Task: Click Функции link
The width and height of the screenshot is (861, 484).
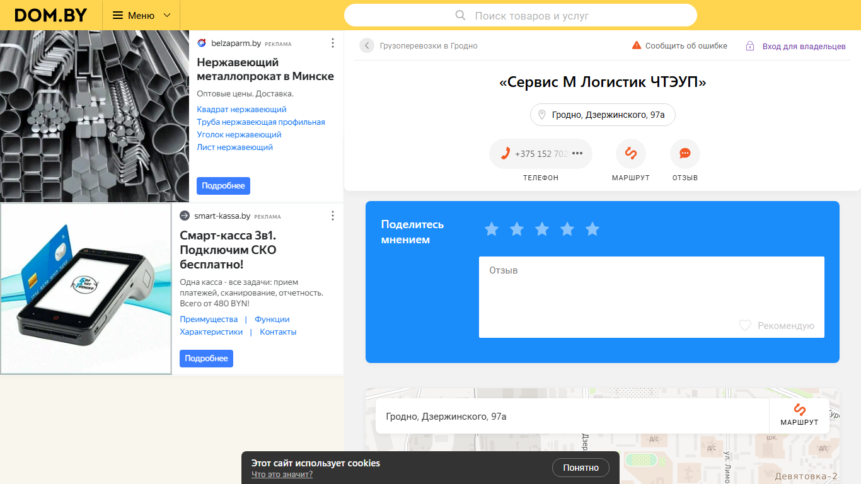Action: click(x=272, y=320)
